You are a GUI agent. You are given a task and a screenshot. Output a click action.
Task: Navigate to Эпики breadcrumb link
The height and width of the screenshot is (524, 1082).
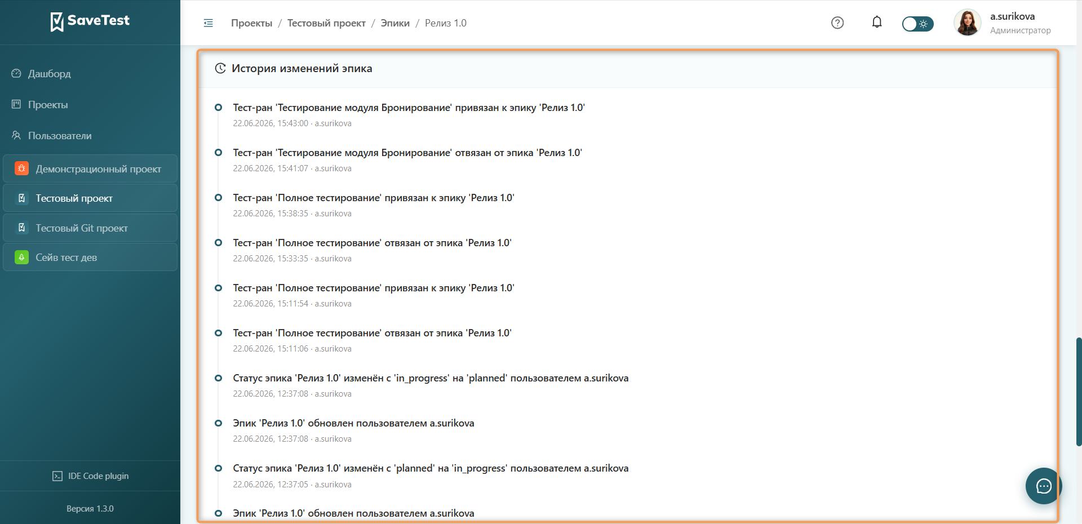[395, 23]
